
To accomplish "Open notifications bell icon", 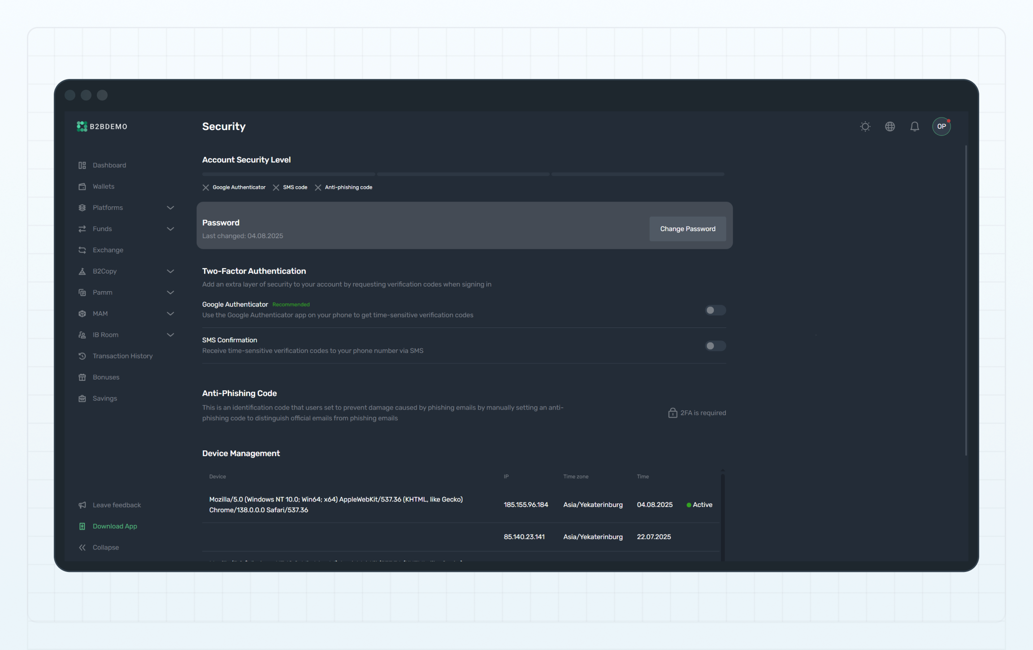I will coord(914,127).
